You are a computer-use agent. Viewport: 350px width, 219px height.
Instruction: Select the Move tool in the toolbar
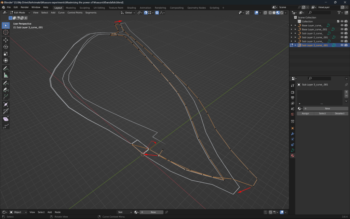(x=6, y=40)
